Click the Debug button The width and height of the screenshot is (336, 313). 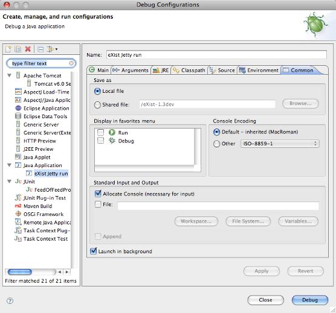[310, 300]
